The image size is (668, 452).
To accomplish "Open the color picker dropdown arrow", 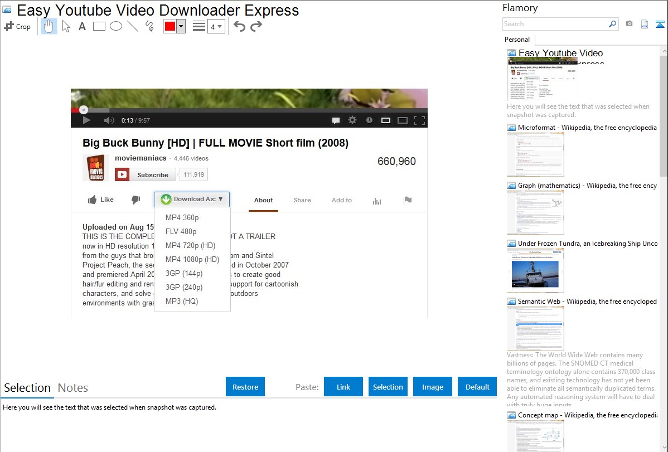I will 181,26.
